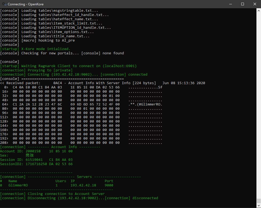Click the "Servers" section header
The height and width of the screenshot is (208, 261).
coord(84,177)
